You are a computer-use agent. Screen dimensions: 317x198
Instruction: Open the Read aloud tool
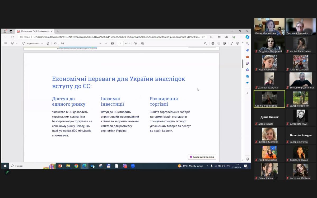pyautogui.click(x=55, y=44)
